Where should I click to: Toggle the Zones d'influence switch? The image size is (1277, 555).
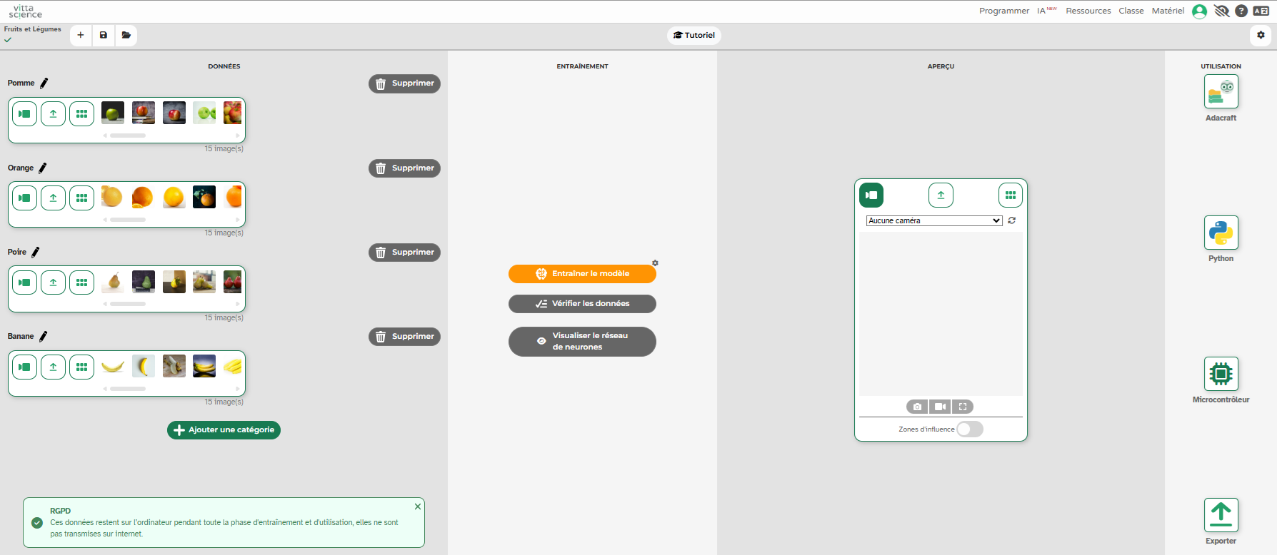969,429
